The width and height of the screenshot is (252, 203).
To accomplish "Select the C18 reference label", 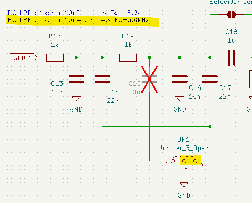I will [x=231, y=32].
